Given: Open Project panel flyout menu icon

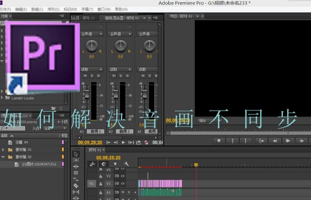Looking at the screenshot, I should click(62, 115).
